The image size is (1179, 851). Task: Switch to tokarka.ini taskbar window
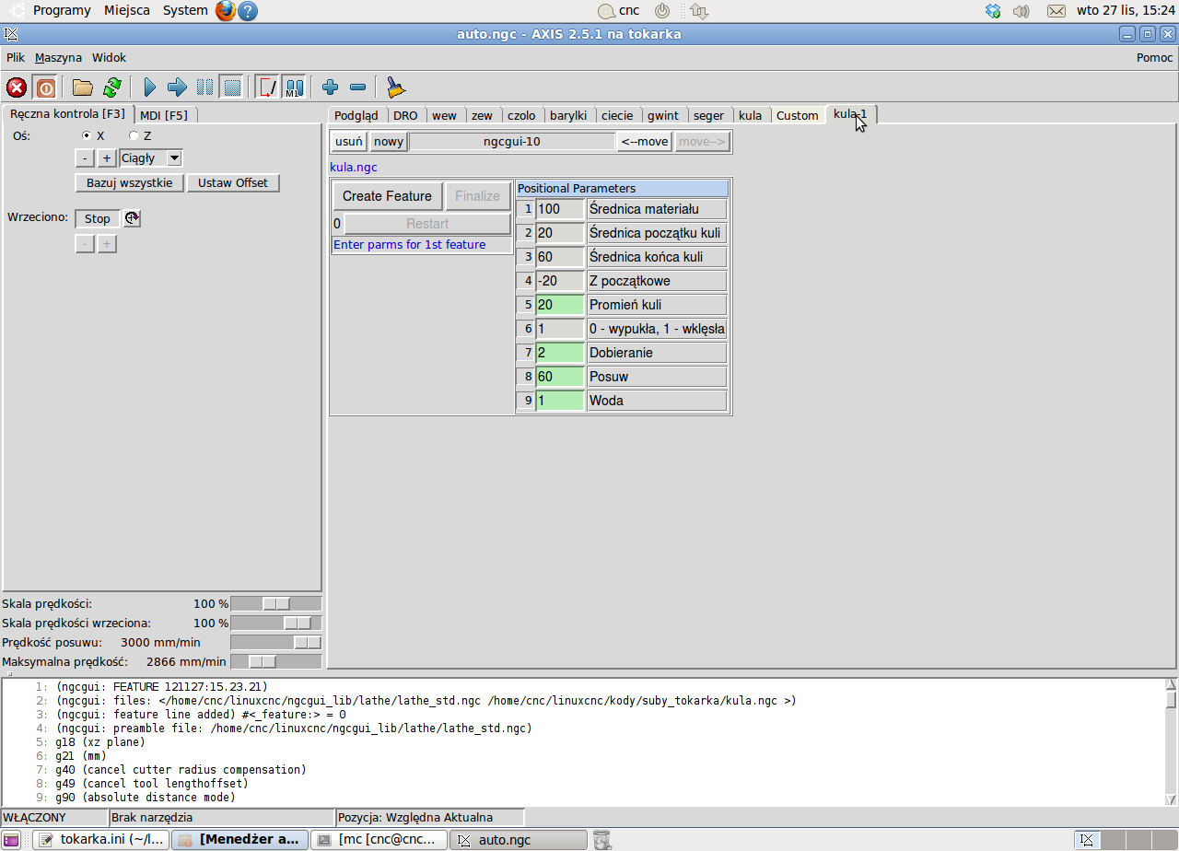pyautogui.click(x=101, y=840)
